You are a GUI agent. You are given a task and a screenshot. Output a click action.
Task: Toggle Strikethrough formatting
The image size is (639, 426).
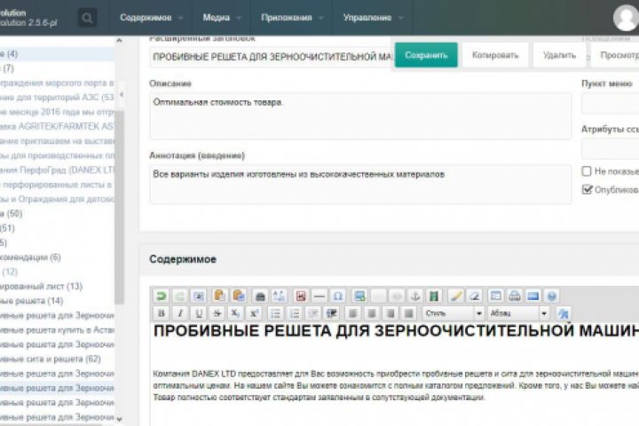point(217,313)
